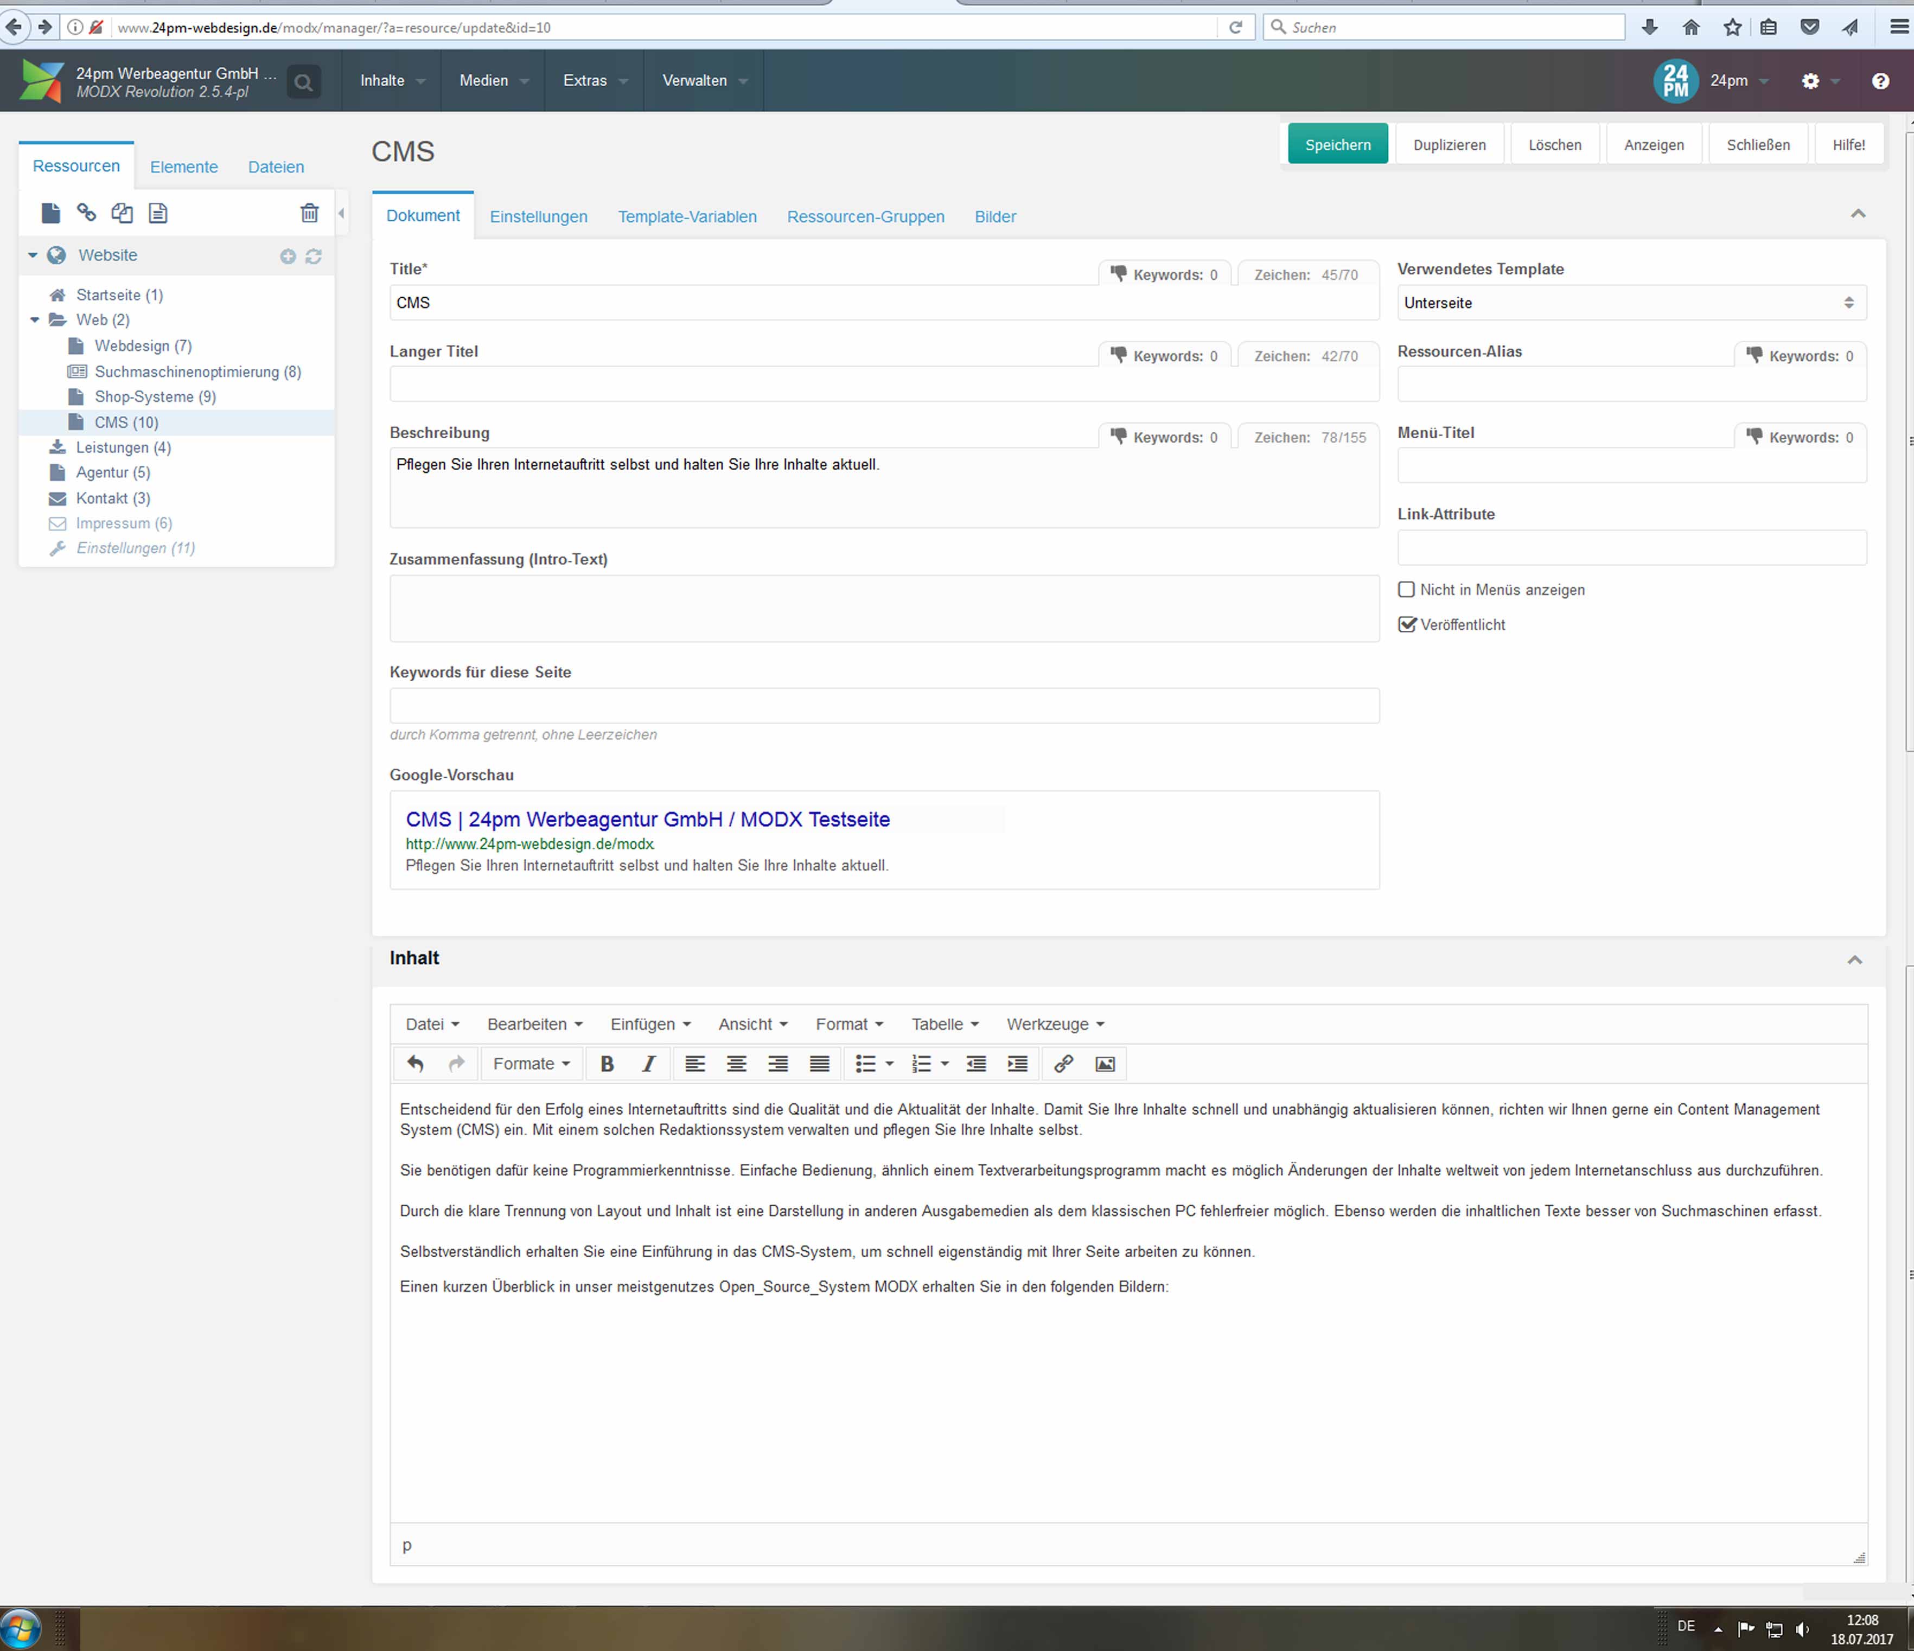Image resolution: width=1914 pixels, height=1651 pixels.
Task: Click the Schließen button
Action: coord(1758,144)
